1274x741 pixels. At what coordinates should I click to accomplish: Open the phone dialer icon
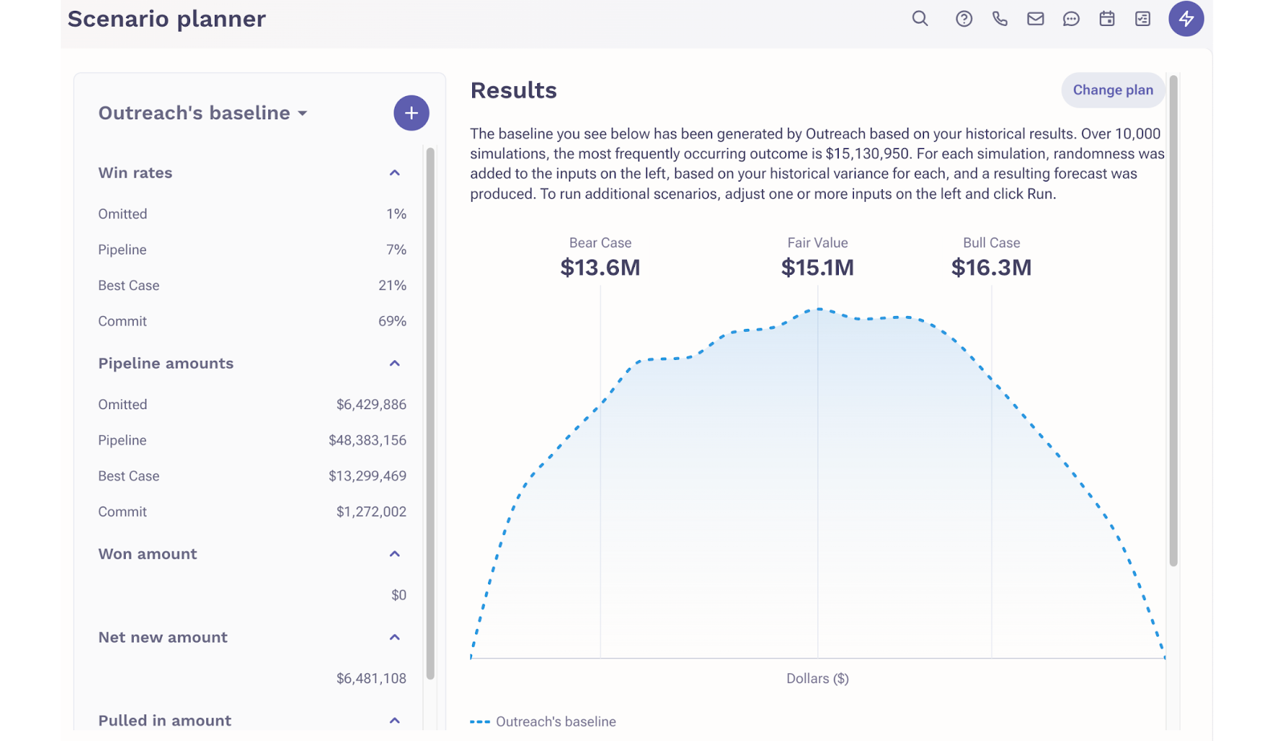pos(1000,19)
